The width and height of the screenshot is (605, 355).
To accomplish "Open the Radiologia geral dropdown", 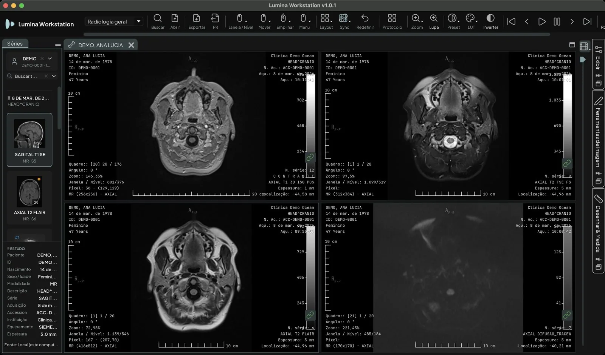I will 114,22.
